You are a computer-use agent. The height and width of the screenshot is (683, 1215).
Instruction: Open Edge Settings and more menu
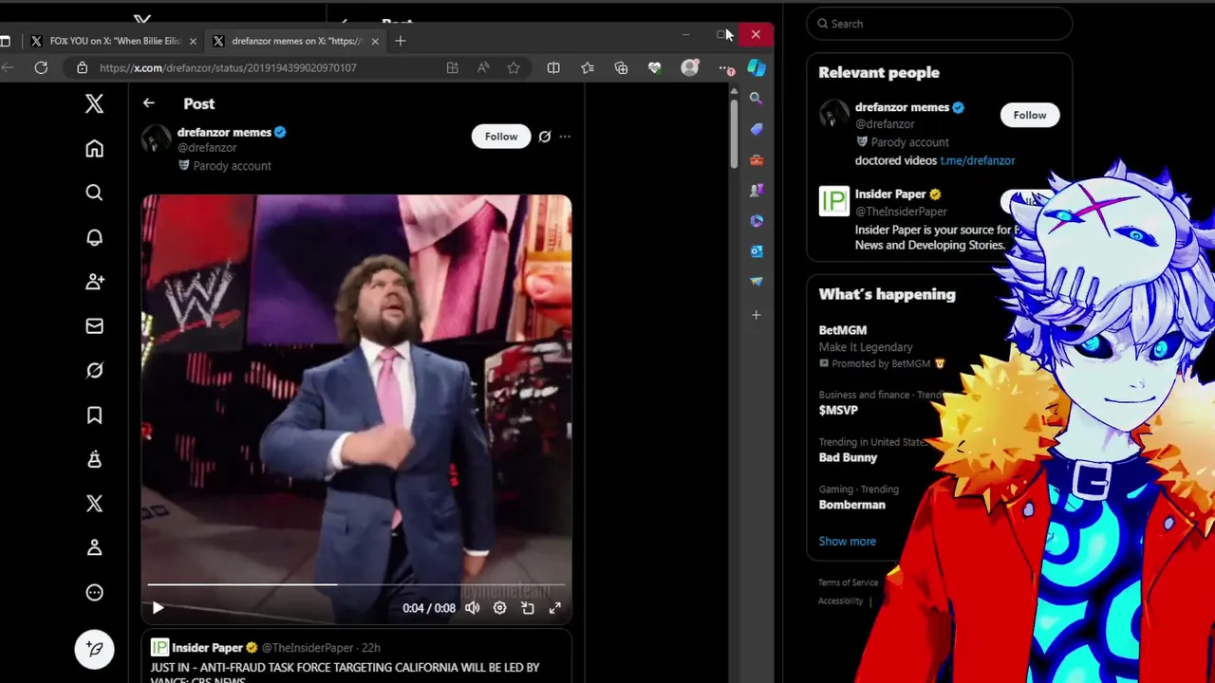click(x=726, y=67)
